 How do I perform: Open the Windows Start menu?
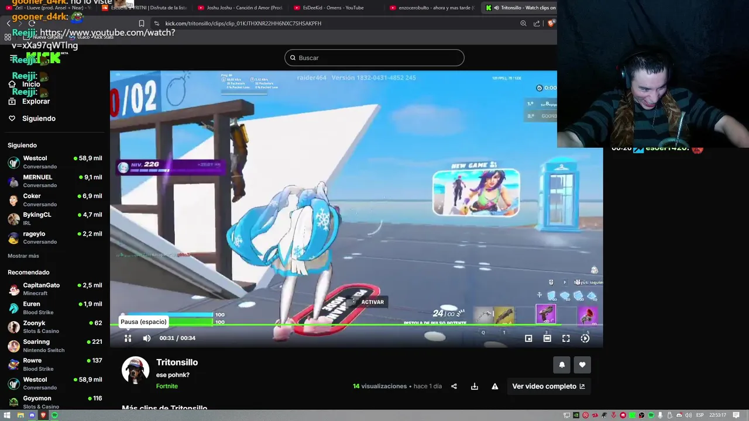click(x=7, y=415)
